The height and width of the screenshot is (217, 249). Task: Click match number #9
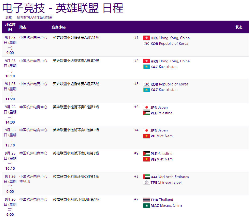tap(136, 154)
